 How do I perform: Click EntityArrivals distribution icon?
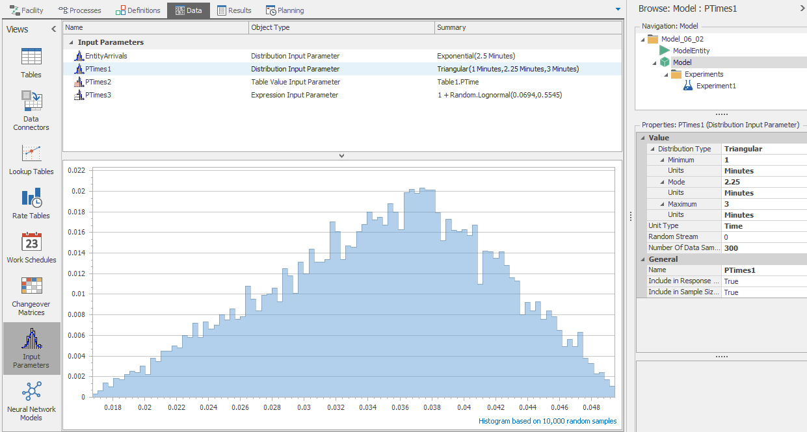tap(79, 56)
